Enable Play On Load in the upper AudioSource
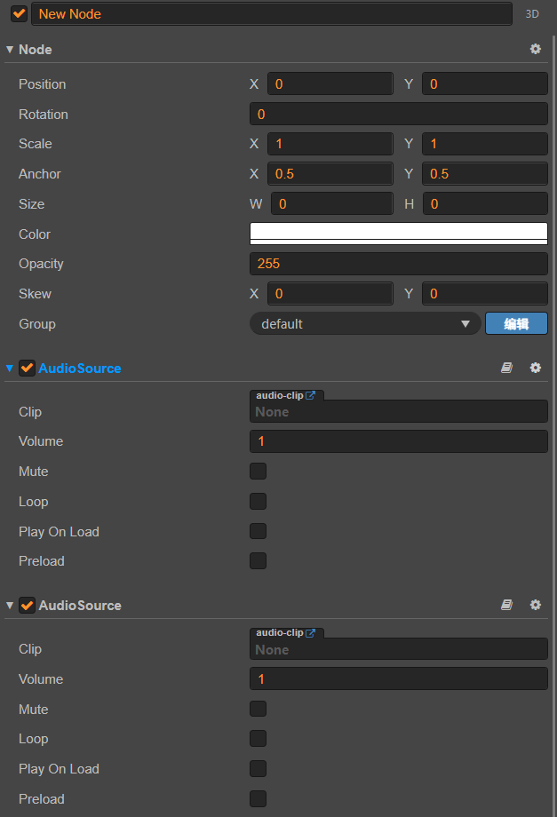This screenshot has width=557, height=817. (x=258, y=531)
